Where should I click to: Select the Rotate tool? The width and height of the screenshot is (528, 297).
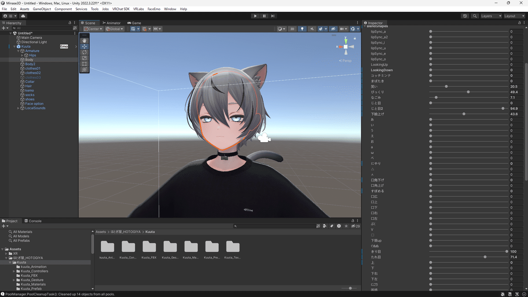coord(84,52)
